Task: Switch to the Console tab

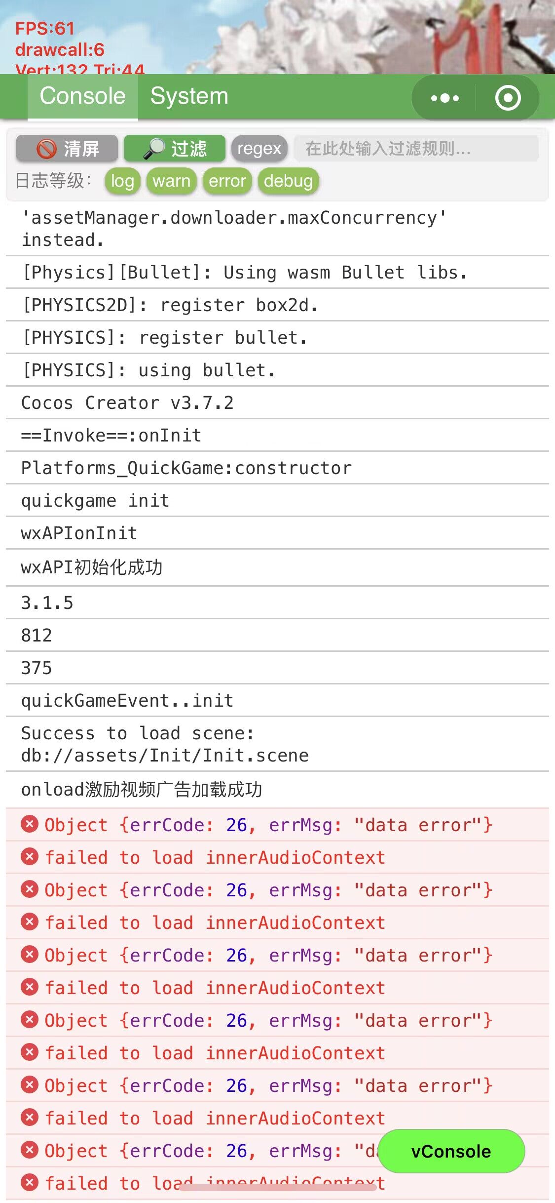Action: pyautogui.click(x=82, y=96)
